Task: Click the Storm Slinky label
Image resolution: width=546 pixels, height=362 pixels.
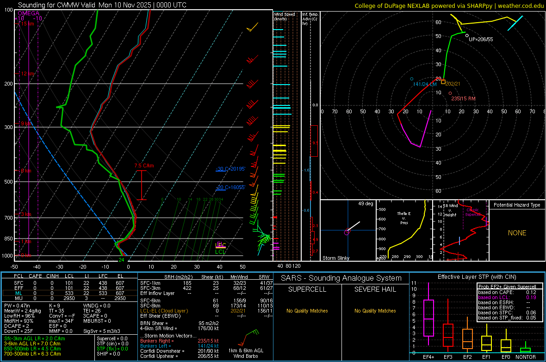Action: [x=335, y=258]
